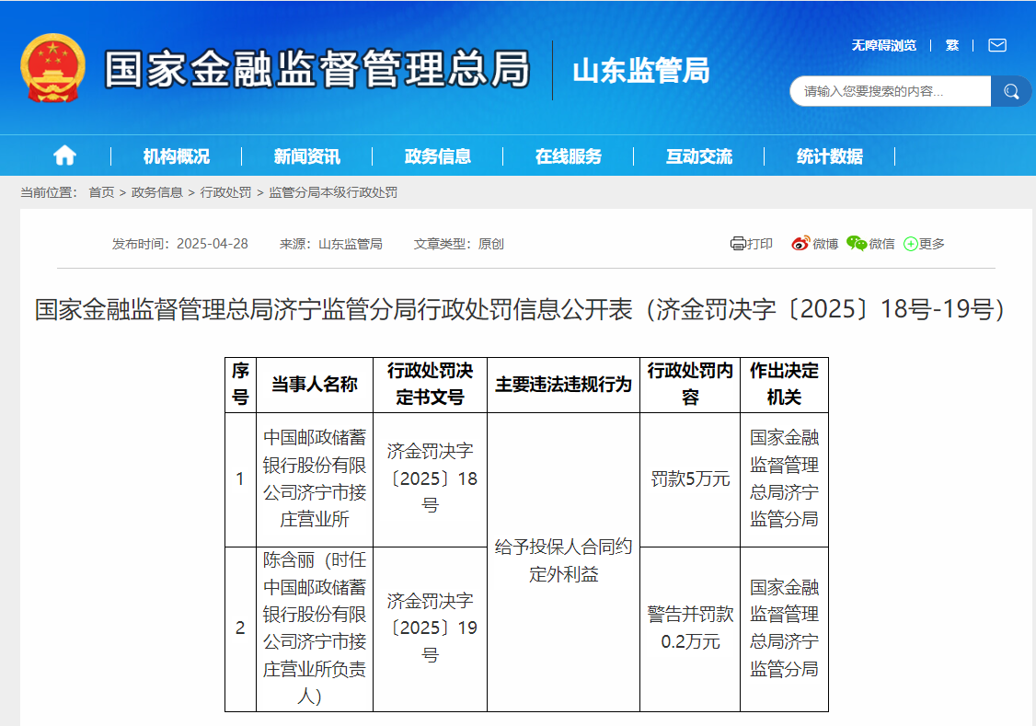Open the mail envelope icon

point(997,45)
